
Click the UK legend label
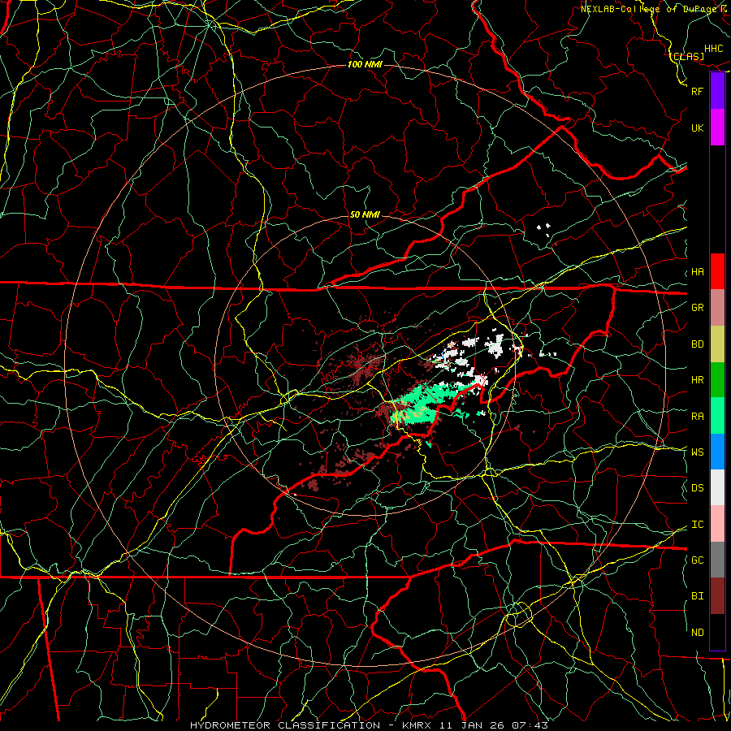[697, 128]
